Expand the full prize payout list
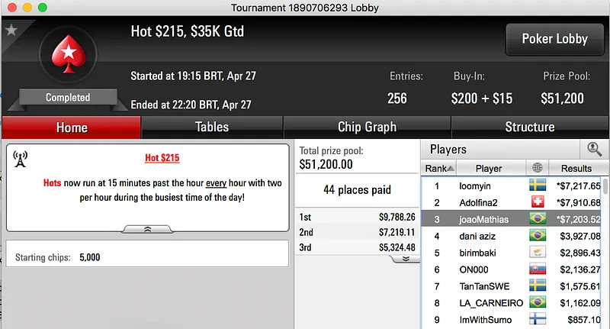Viewport: 610px width, 329px height. (404, 259)
